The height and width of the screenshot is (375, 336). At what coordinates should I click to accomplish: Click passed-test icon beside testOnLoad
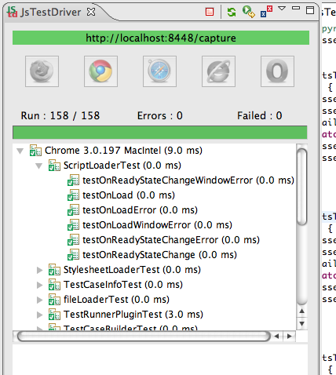(x=73, y=195)
